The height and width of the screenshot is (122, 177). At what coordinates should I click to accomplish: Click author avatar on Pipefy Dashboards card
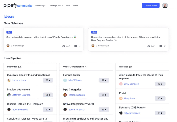(x=8, y=46)
